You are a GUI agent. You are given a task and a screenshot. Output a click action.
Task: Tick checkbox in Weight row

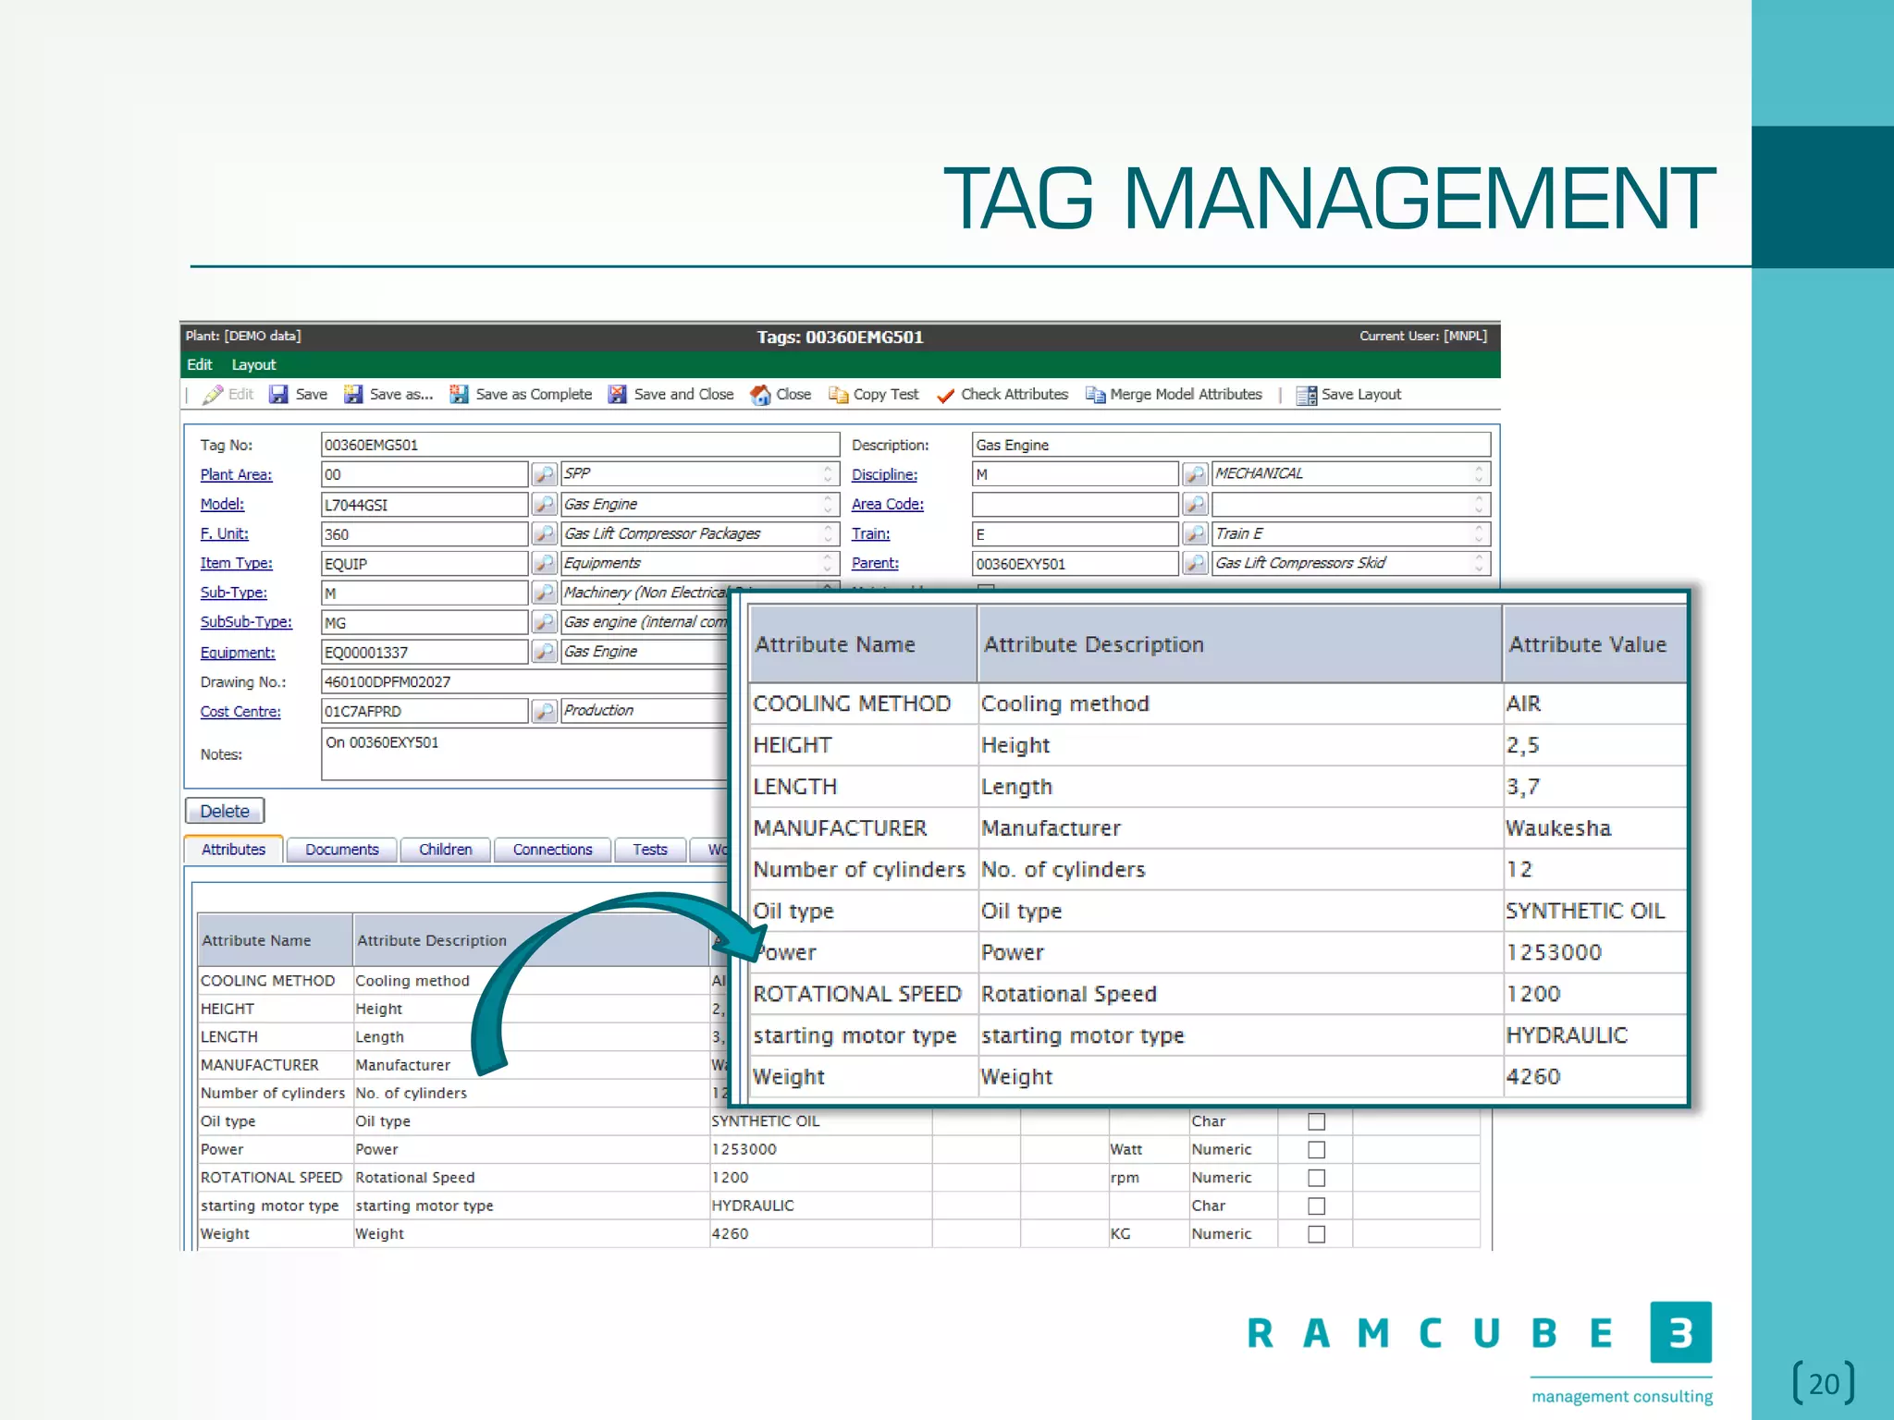click(x=1317, y=1234)
